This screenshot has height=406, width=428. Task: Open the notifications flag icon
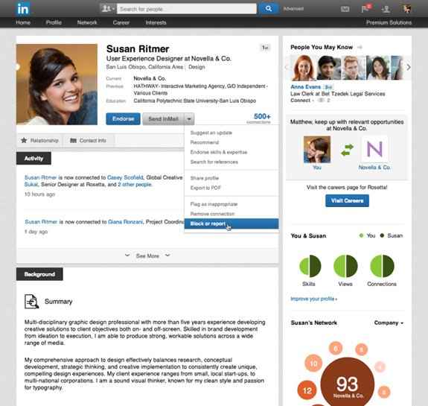[365, 9]
